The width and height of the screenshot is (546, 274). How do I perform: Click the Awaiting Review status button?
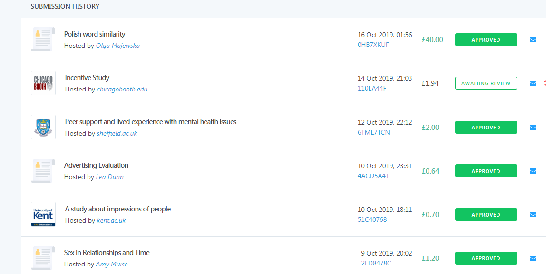486,83
